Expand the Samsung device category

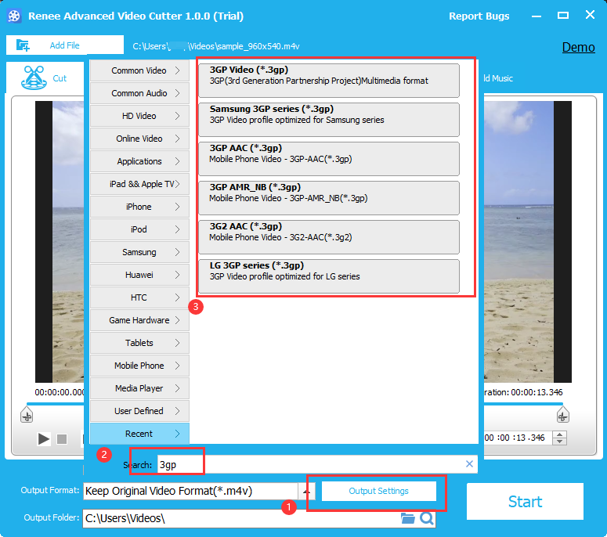[x=139, y=252]
